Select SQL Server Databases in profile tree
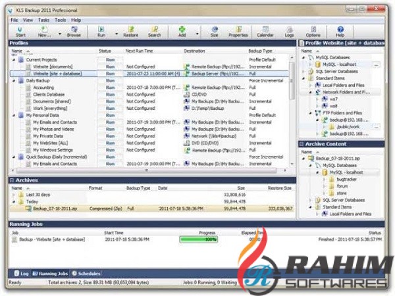The image size is (395, 296). click(336, 72)
